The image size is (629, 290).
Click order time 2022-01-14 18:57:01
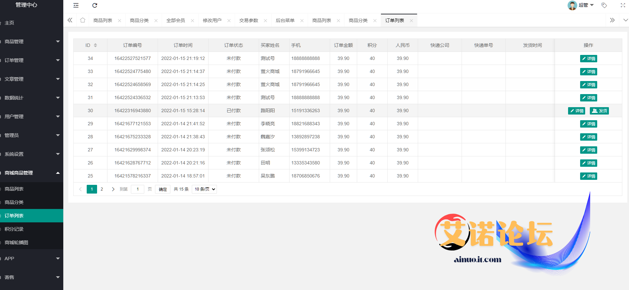[183, 176]
